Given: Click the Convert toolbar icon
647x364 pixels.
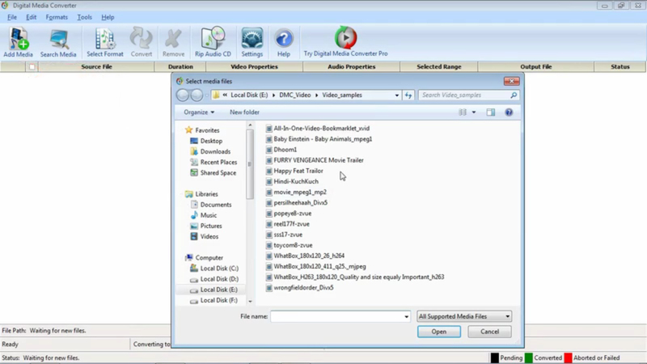Looking at the screenshot, I should point(142,42).
